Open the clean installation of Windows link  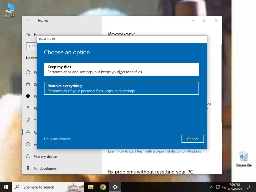tap(154, 151)
